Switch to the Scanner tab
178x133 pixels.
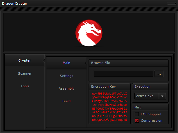tap(25, 73)
